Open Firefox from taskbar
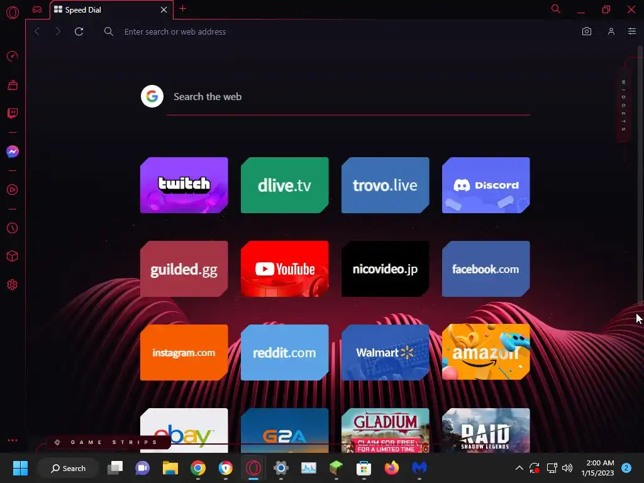The width and height of the screenshot is (644, 483). 391,468
